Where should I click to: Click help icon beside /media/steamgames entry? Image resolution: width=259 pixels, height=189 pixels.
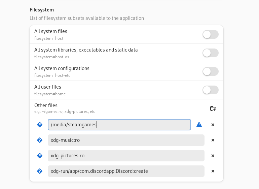(40, 125)
